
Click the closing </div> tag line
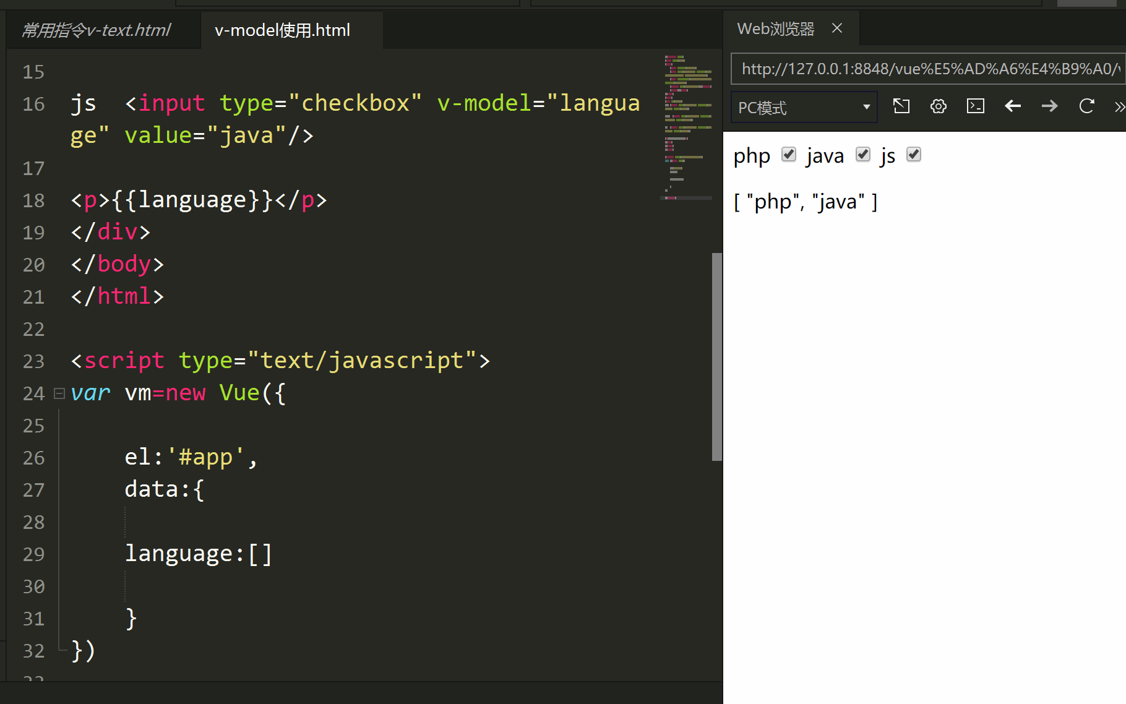point(111,232)
